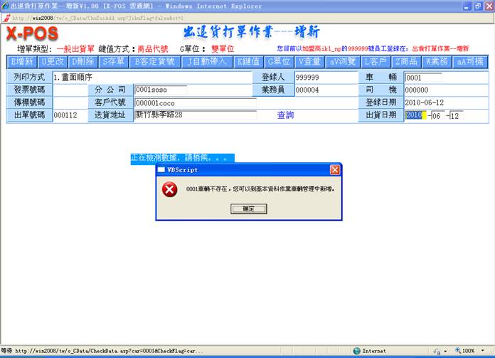The width and height of the screenshot is (495, 358).
Task: Select the U更改 toolbar button
Action: click(x=53, y=61)
